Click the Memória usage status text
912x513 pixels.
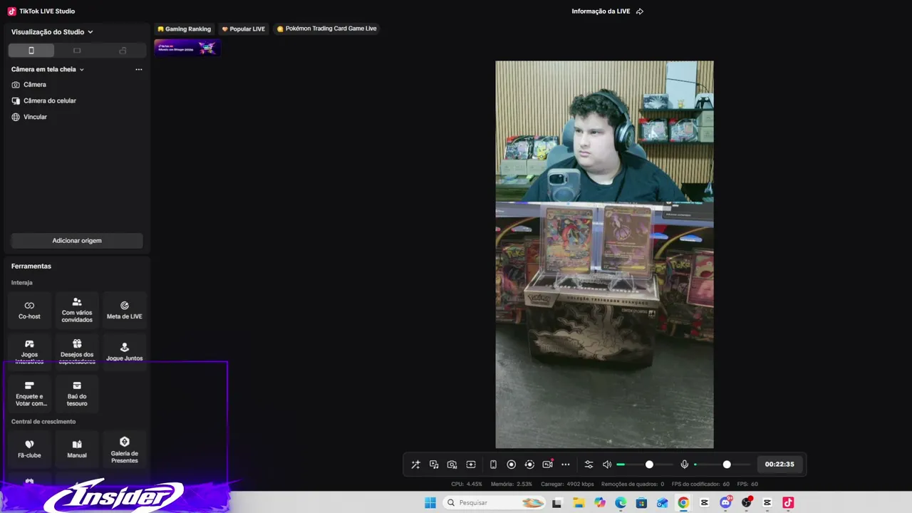pos(512,484)
